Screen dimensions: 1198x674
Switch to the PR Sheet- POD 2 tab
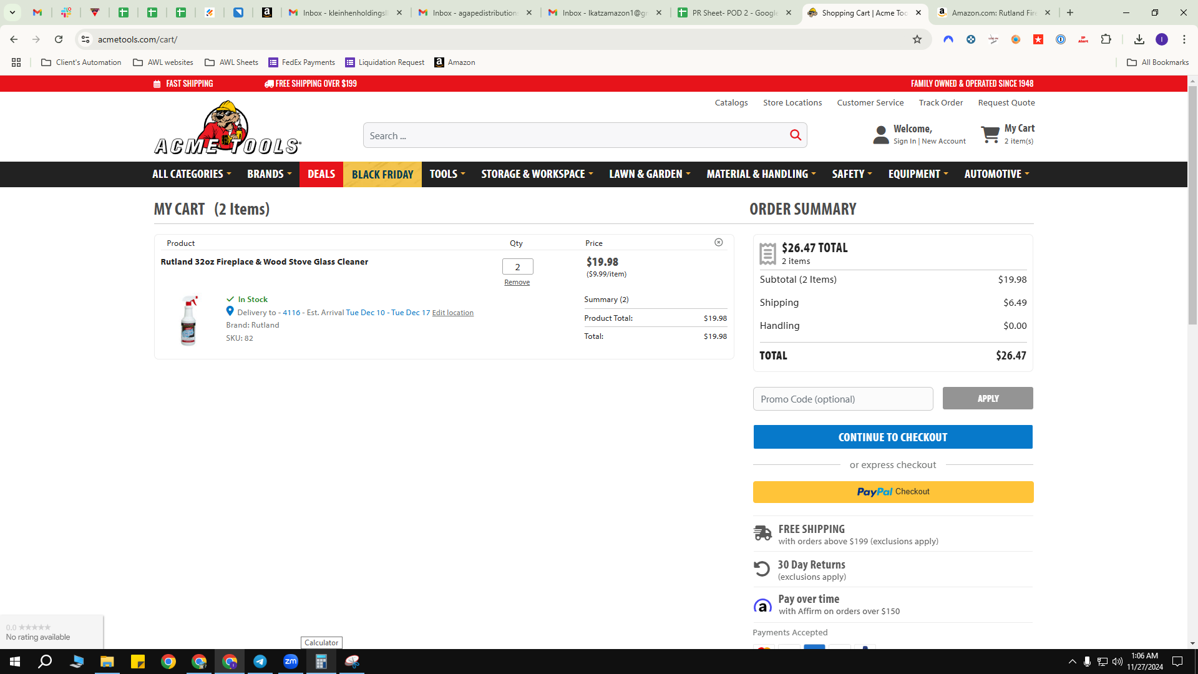point(736,12)
